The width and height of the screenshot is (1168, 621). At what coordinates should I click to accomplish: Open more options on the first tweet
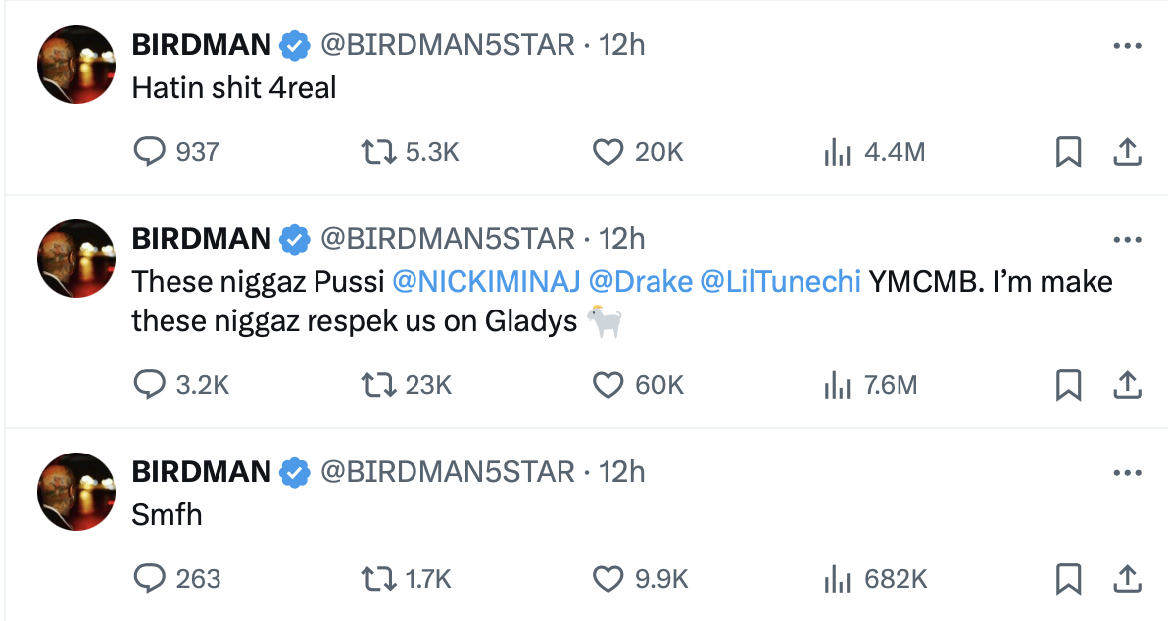click(1127, 46)
